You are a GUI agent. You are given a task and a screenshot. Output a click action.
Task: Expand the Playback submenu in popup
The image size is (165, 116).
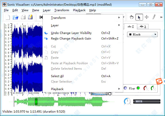[83, 89]
